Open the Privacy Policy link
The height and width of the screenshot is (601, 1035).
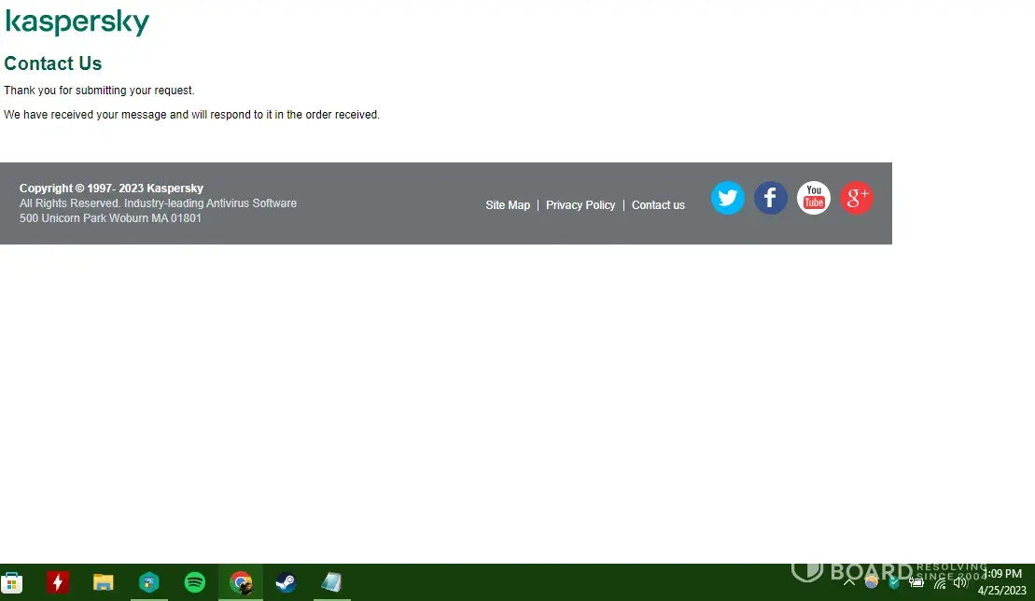[x=580, y=205]
